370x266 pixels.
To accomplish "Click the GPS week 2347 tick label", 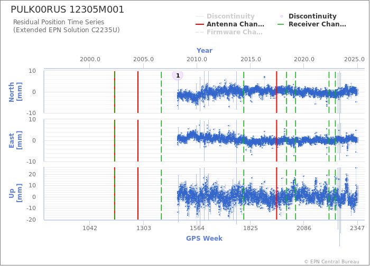I will click(357, 228).
